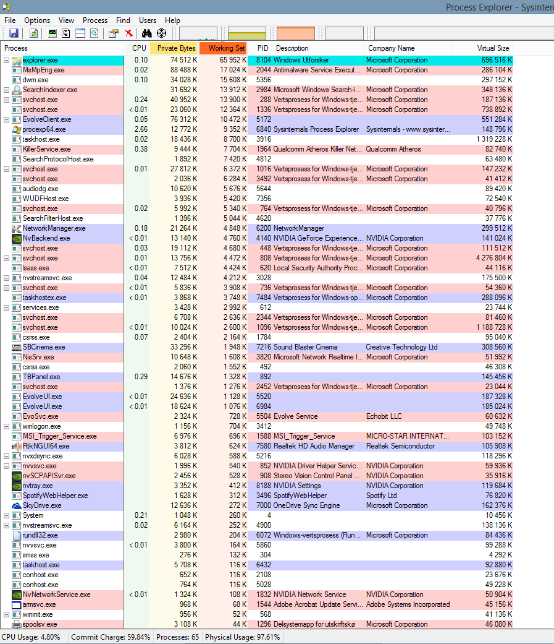Sort by the Working Set column header

pyautogui.click(x=223, y=48)
